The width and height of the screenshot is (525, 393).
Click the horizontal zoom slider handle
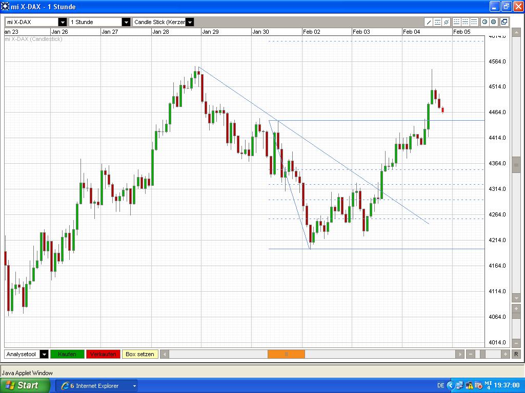[482, 354]
